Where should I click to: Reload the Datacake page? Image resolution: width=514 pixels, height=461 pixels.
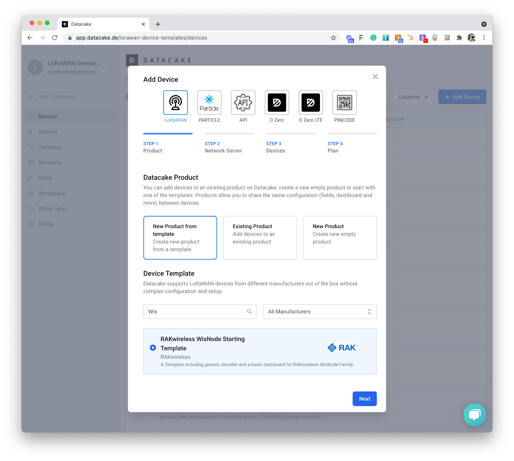55,38
